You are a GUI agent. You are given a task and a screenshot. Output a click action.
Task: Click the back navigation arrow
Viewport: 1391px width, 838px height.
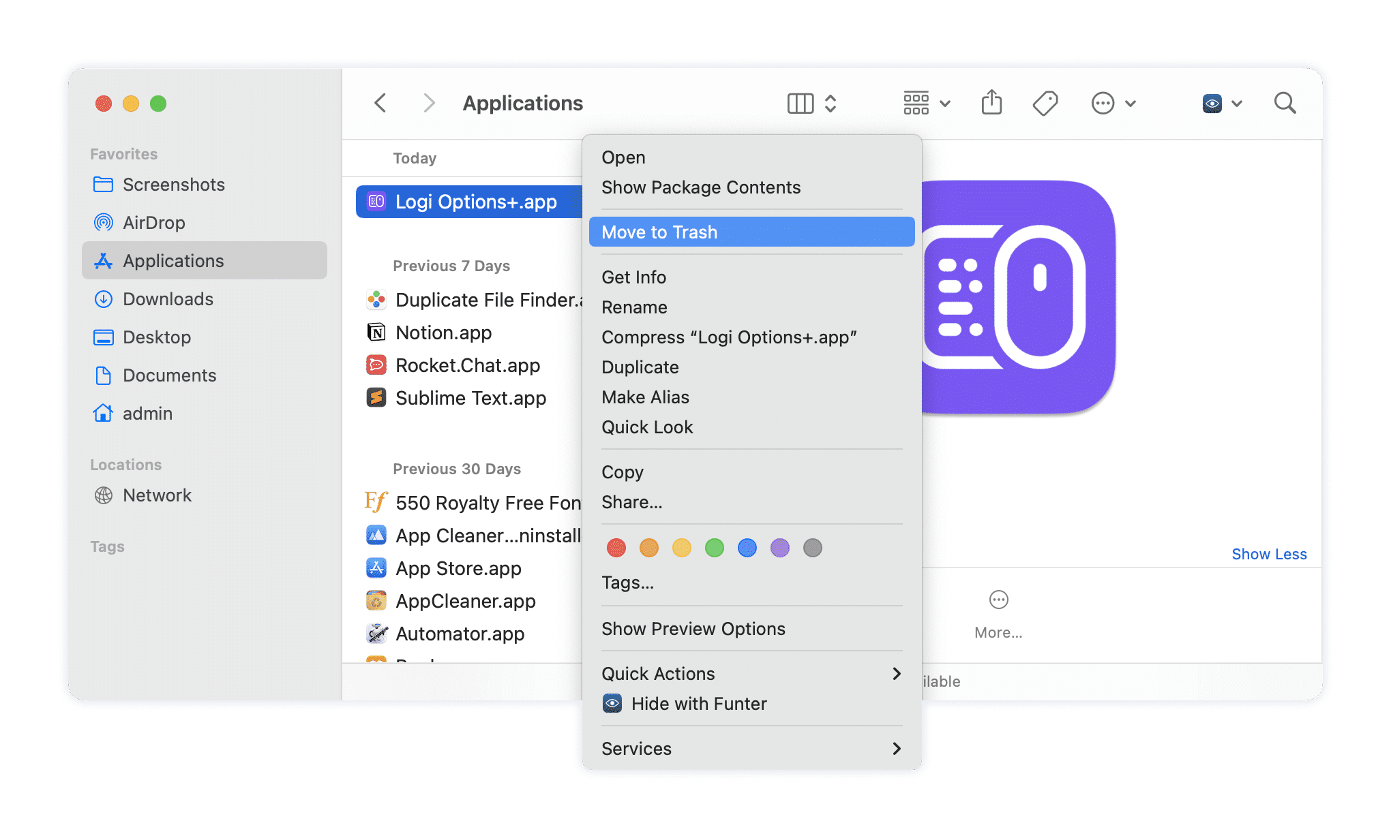click(x=380, y=103)
